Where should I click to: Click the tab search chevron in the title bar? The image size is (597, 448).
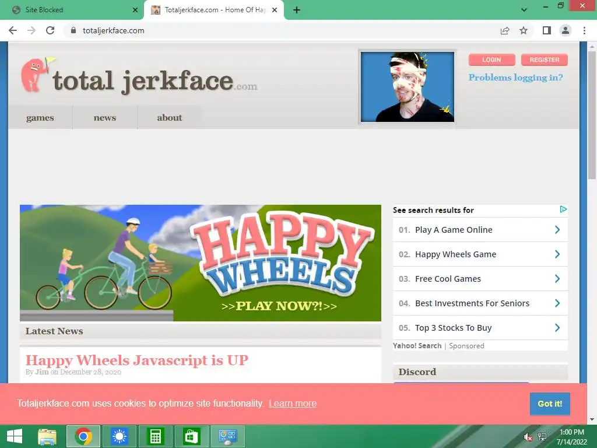point(524,10)
